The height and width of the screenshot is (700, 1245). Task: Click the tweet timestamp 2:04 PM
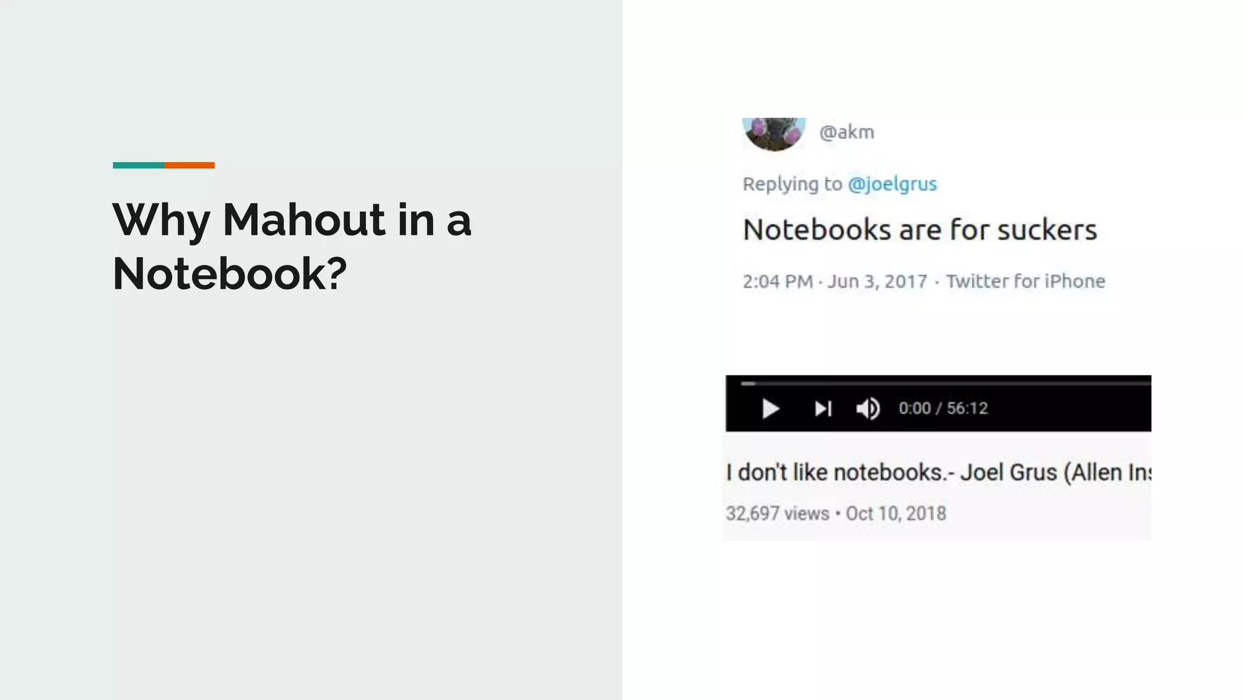(778, 281)
